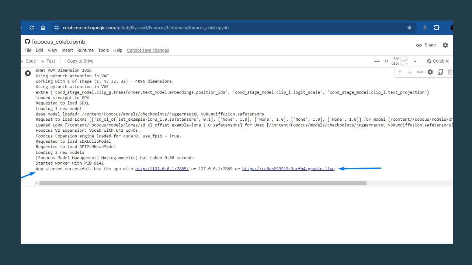The image size is (472, 265).
Task: Click the scrollbar left arrow
Action: click(37, 183)
